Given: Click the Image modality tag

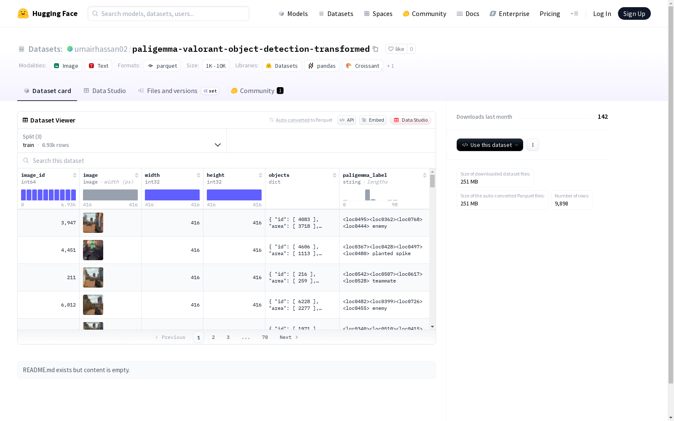Looking at the screenshot, I should [66, 66].
